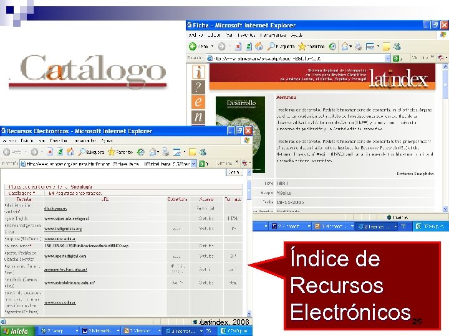
Task: Open Favoritos star in Ficha window toolbar
Action: tap(311, 46)
